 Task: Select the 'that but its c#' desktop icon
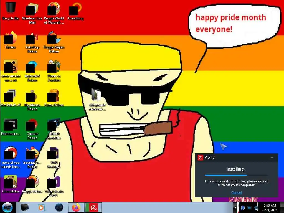tap(11, 97)
